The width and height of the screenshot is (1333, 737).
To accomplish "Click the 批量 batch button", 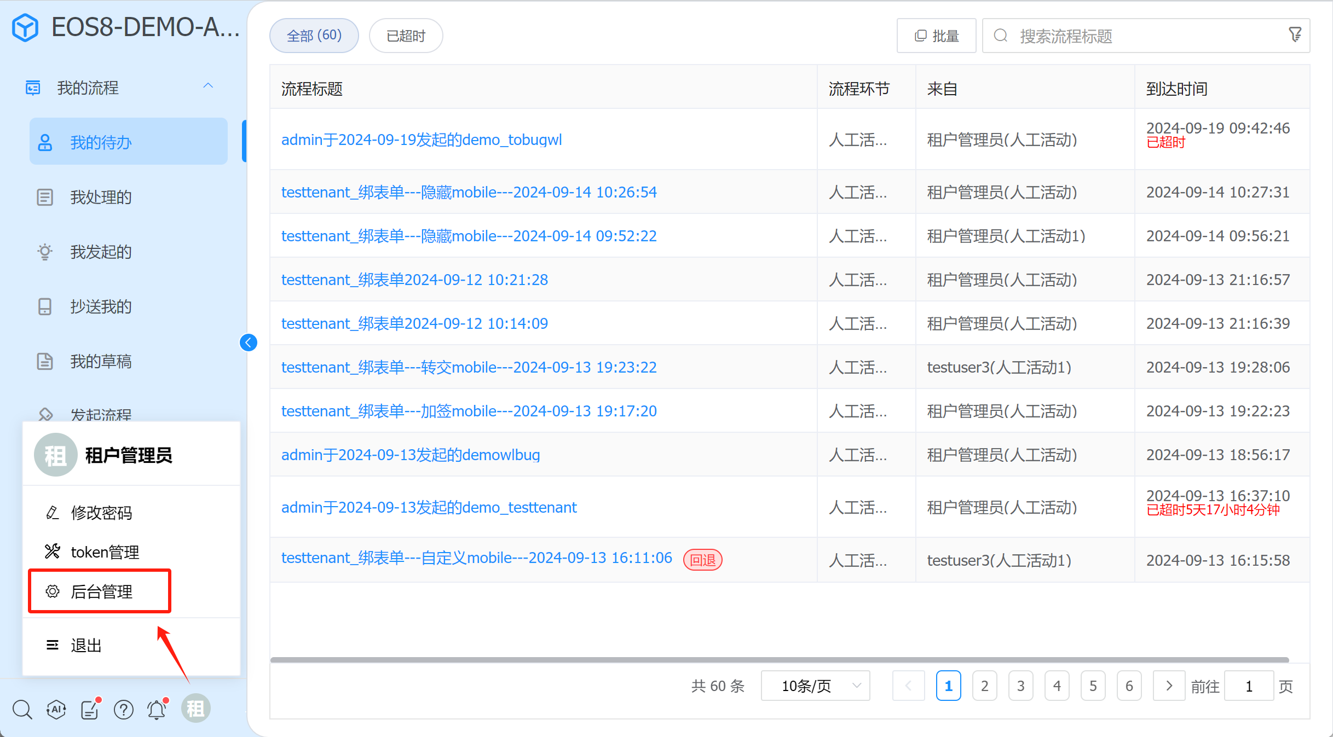I will click(937, 36).
